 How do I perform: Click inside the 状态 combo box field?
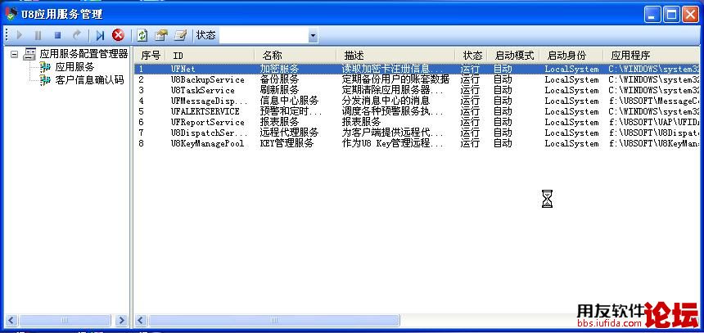click(x=264, y=35)
